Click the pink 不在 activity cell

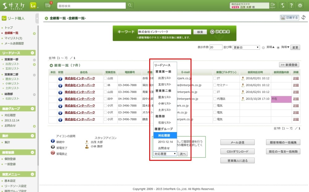(281, 99)
